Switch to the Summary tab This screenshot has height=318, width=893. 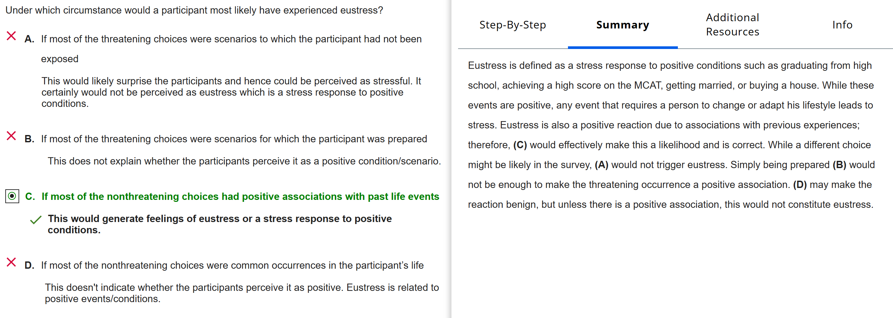coord(622,24)
